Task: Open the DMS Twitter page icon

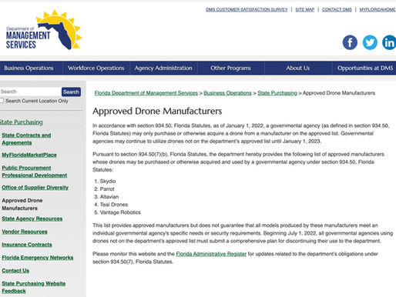Action: click(x=370, y=42)
